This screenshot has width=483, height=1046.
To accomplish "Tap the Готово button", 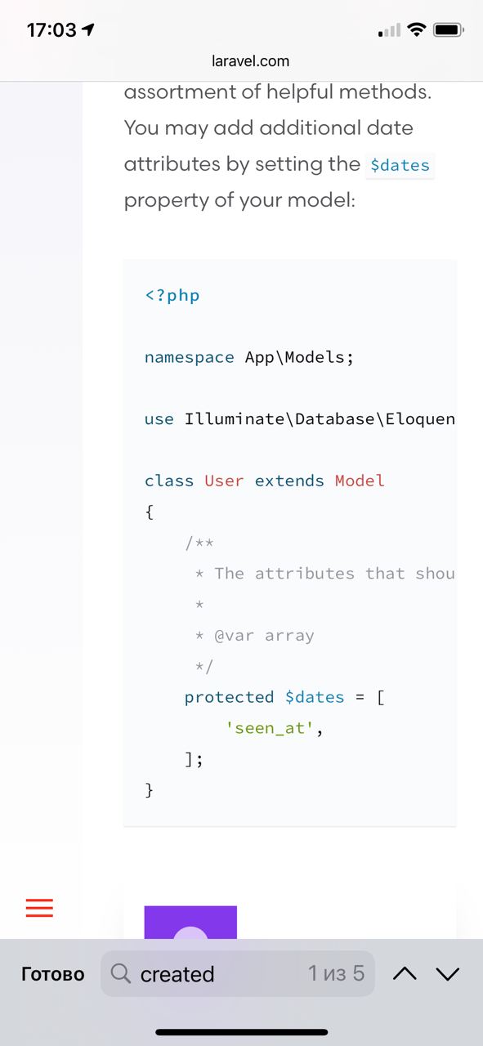I will (x=52, y=974).
